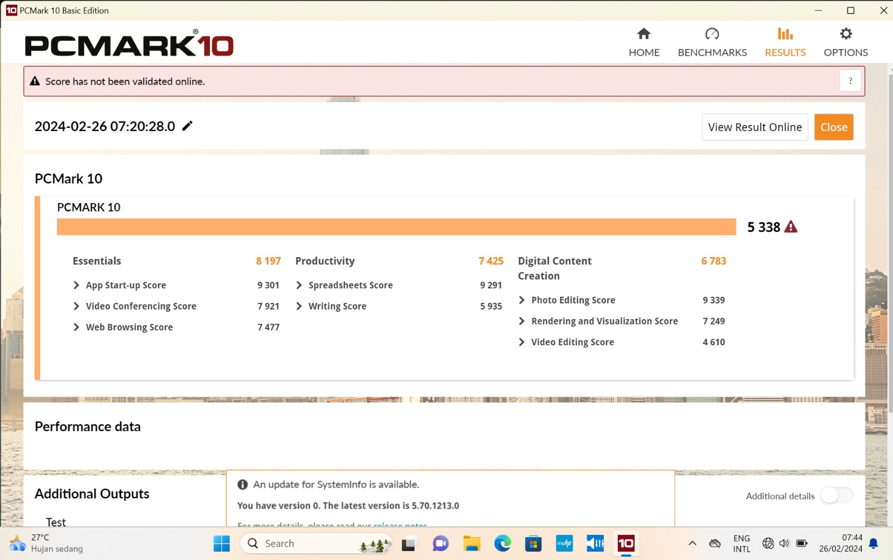The height and width of the screenshot is (560, 893).
Task: Click the Additional Outputs heading
Action: pyautogui.click(x=92, y=494)
